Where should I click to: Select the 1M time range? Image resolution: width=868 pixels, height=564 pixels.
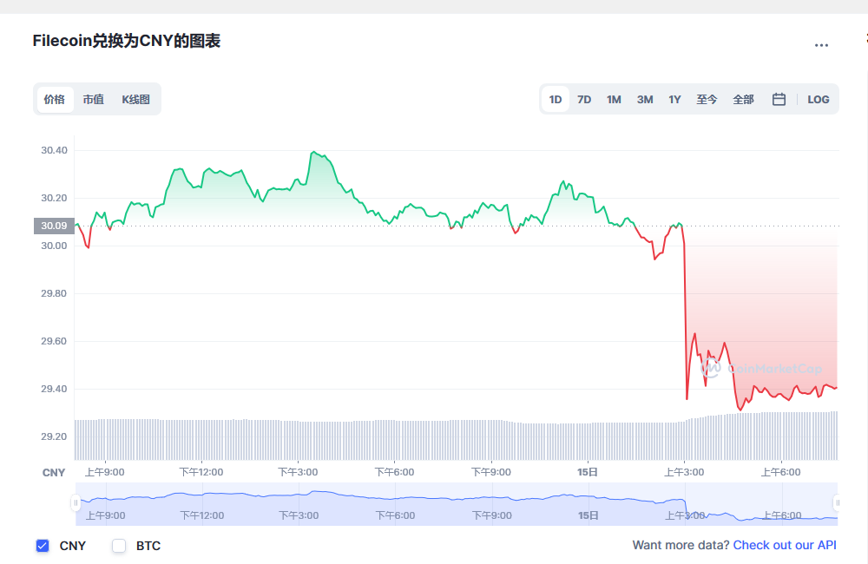click(x=614, y=100)
